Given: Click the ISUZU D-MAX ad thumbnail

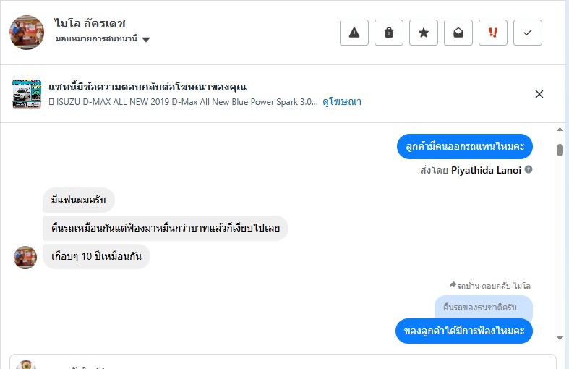Looking at the screenshot, I should point(27,94).
